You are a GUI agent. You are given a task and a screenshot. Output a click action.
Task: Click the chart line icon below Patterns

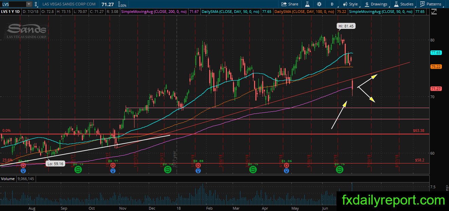click(x=434, y=12)
